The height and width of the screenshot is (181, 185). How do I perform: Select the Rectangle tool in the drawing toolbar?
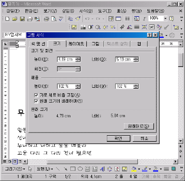[73, 169]
